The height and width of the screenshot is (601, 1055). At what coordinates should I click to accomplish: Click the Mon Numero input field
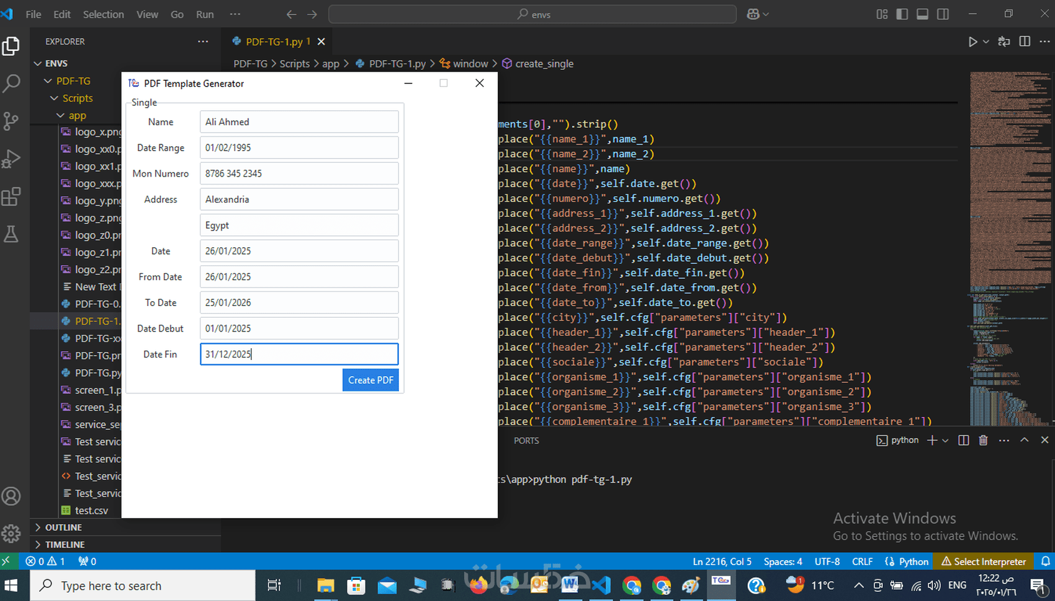[x=299, y=173]
